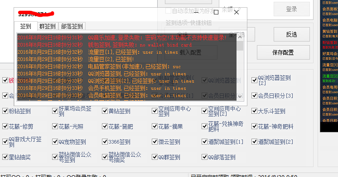Uncheck 空间应用中心签到[2] checkbox
Image resolution: width=338 pixels, height=177 pixels.
204,111
